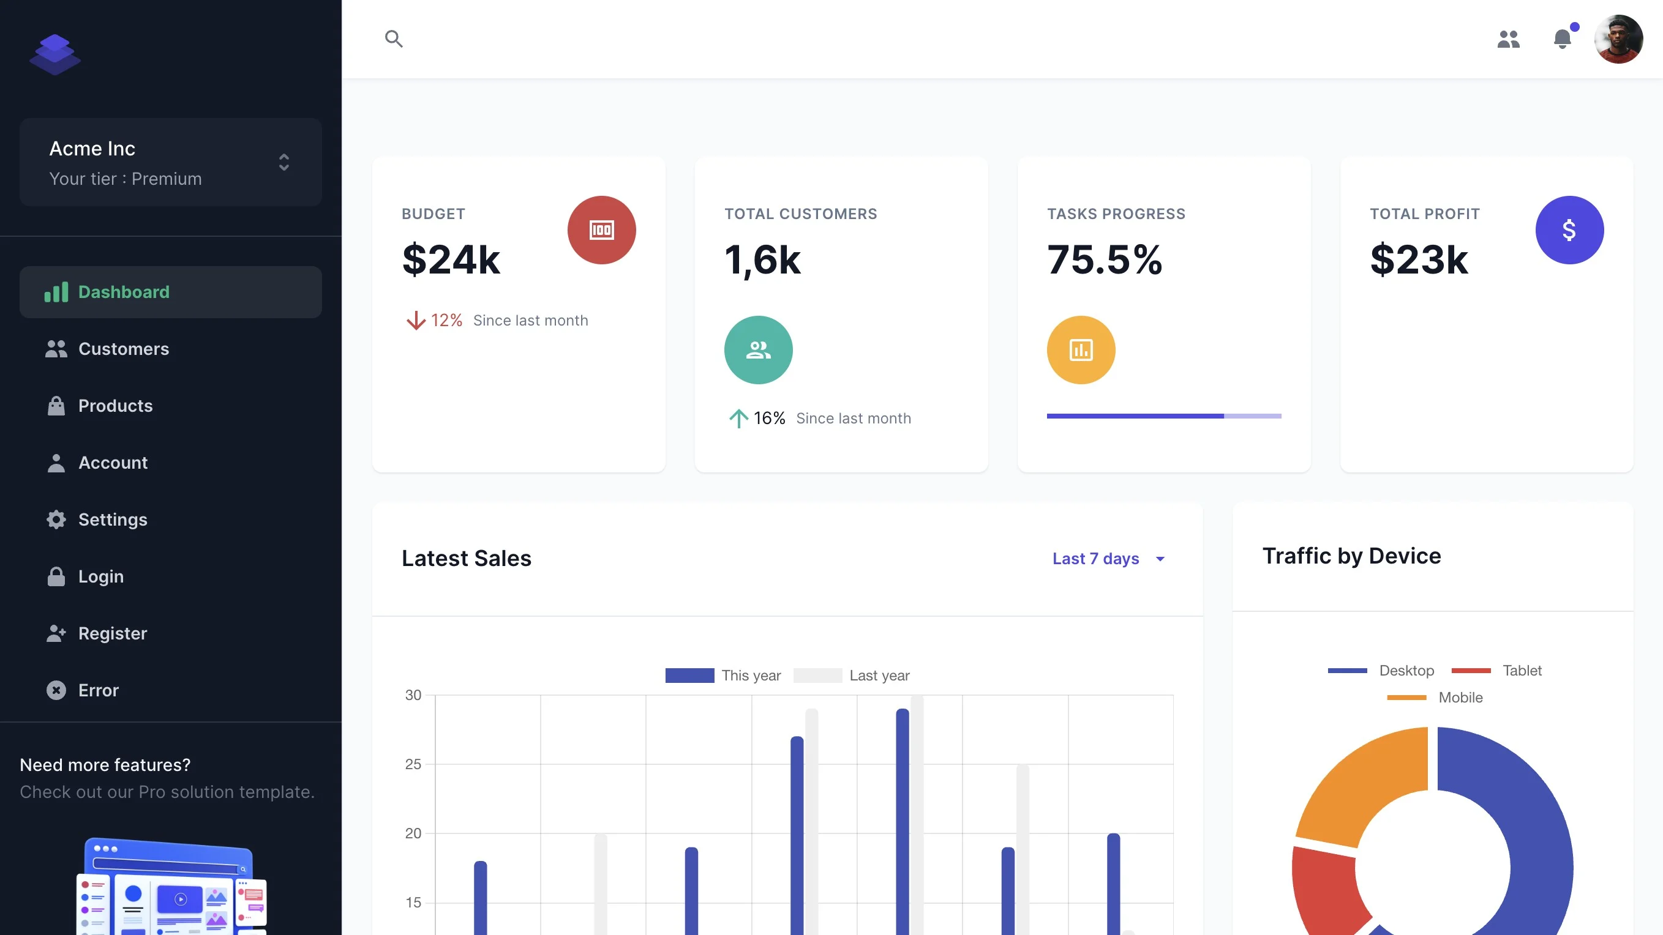Click the Acme Inc up-down chevron
Viewport: 1663px width, 935px height.
tap(283, 162)
